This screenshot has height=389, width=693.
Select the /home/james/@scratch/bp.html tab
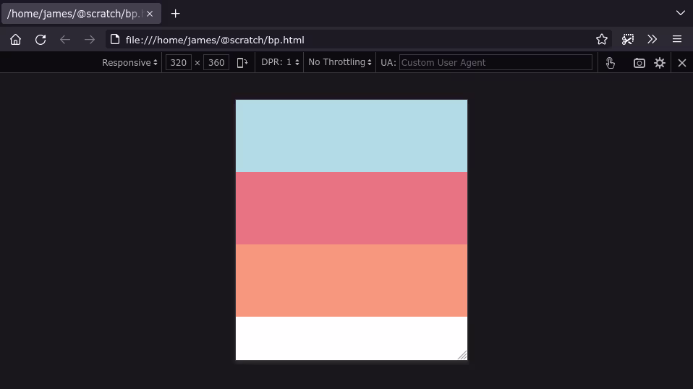[x=81, y=14]
